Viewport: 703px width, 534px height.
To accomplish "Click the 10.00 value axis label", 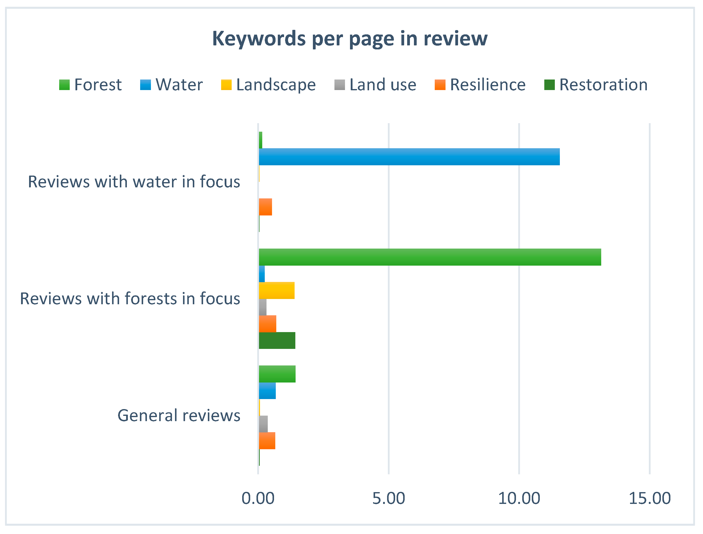I will point(519,498).
